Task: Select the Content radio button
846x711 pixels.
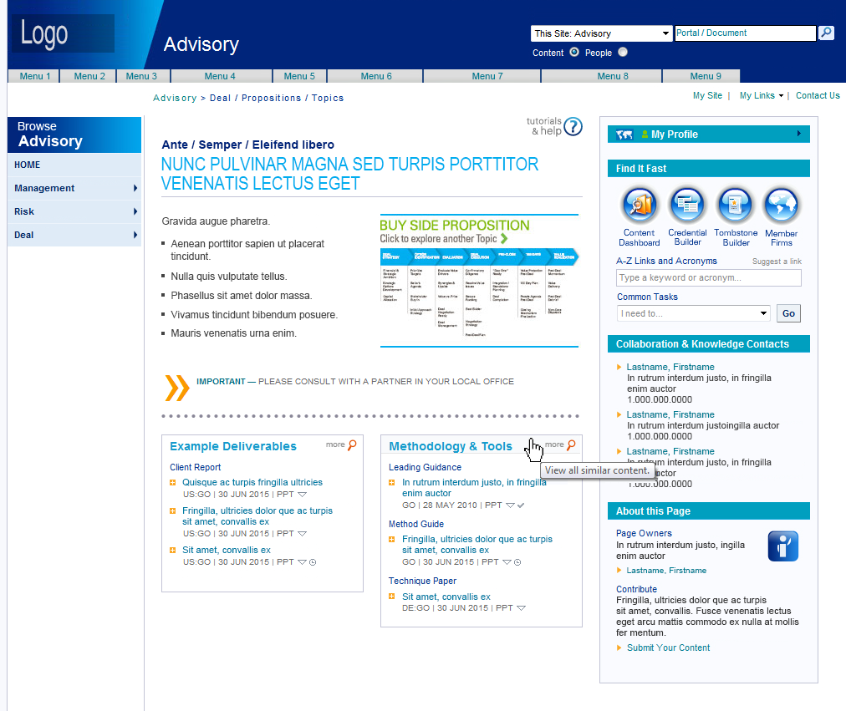Action: (x=574, y=53)
